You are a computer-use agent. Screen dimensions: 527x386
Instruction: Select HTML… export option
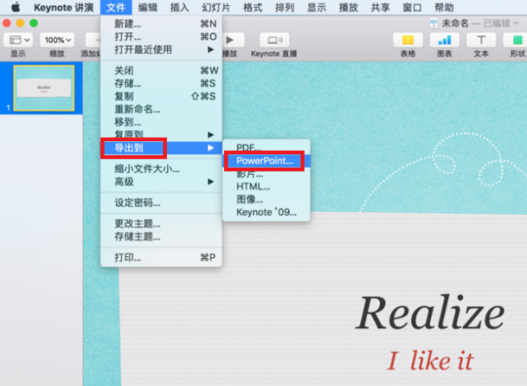click(x=253, y=187)
